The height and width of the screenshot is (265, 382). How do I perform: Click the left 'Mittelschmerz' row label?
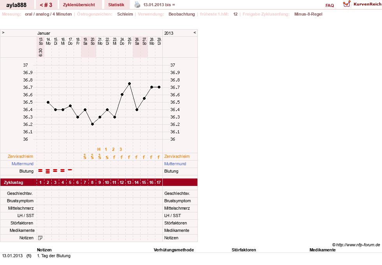(21, 208)
